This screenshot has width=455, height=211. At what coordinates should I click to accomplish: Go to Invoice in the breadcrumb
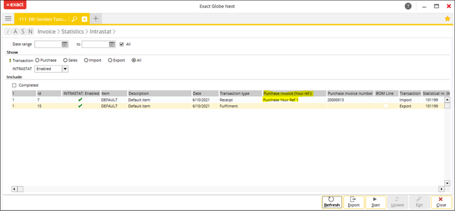point(47,32)
